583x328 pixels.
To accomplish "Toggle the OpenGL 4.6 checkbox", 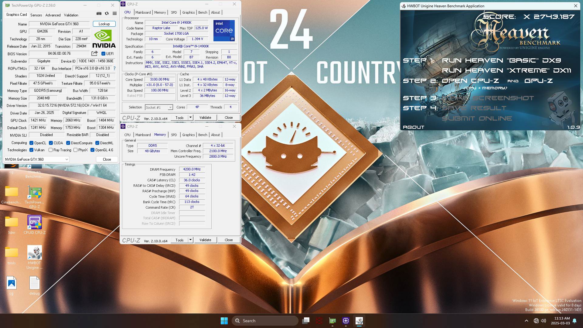I will coord(92,150).
